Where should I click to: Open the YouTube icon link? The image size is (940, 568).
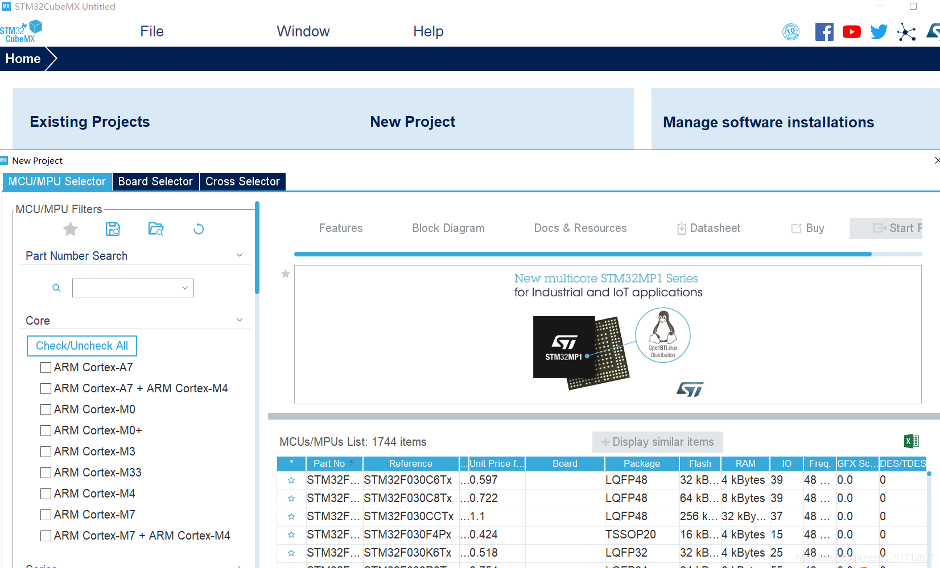852,32
